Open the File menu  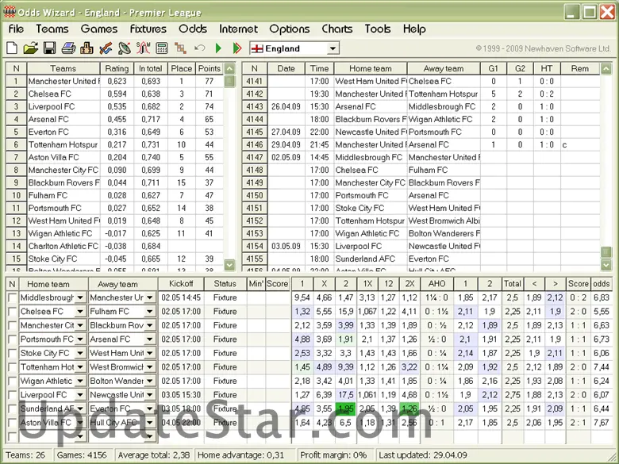tap(16, 29)
